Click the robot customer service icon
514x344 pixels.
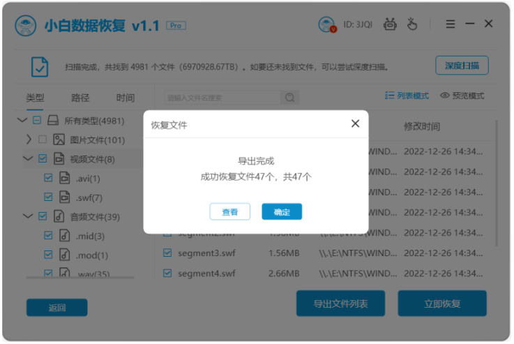click(x=390, y=24)
